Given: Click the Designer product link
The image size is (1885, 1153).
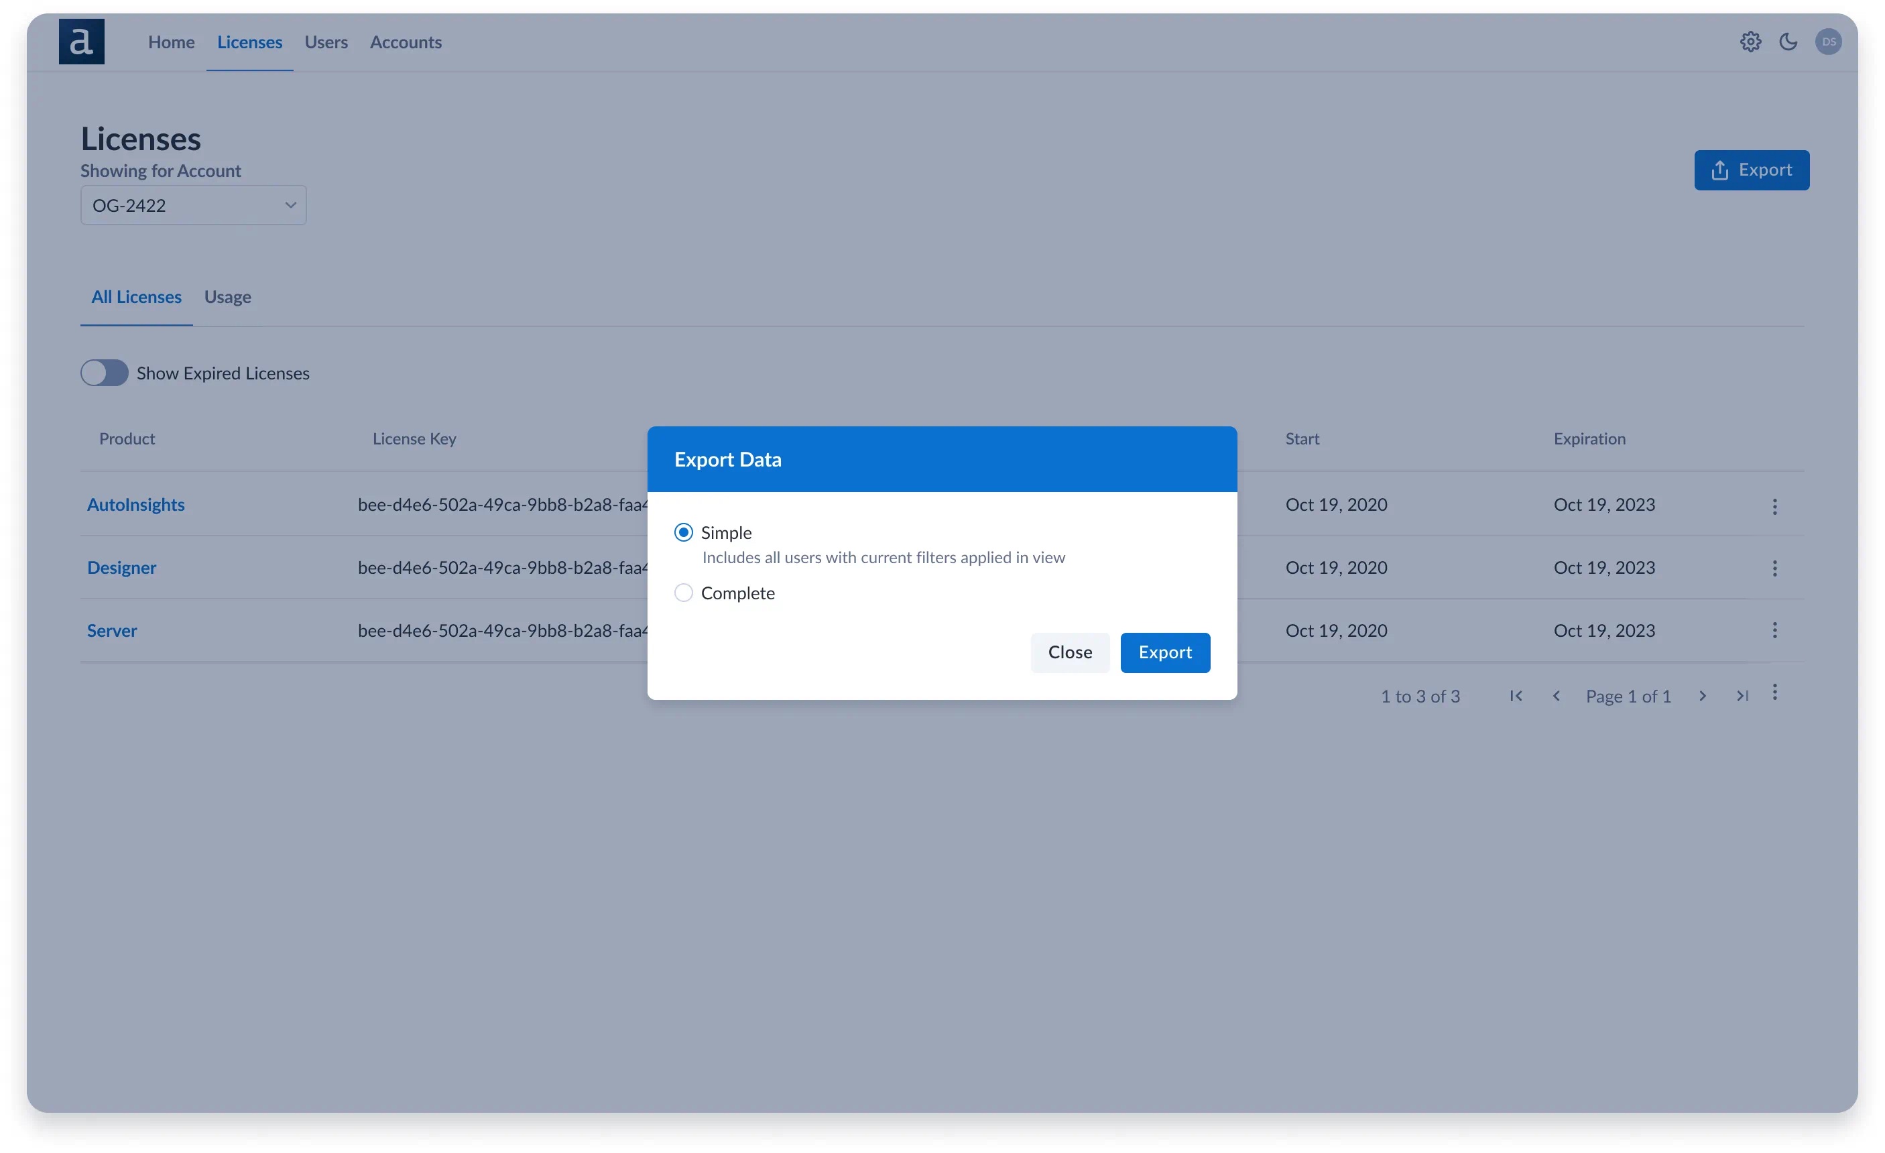Looking at the screenshot, I should pos(121,568).
